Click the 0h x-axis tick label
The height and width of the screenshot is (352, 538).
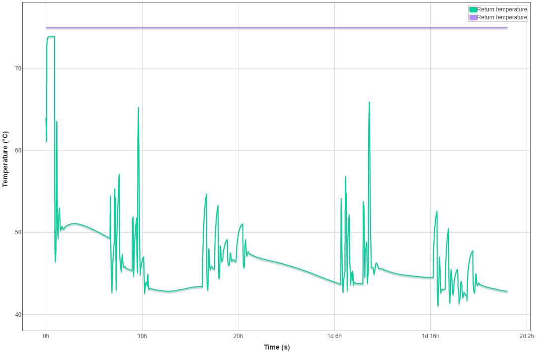[x=46, y=336]
